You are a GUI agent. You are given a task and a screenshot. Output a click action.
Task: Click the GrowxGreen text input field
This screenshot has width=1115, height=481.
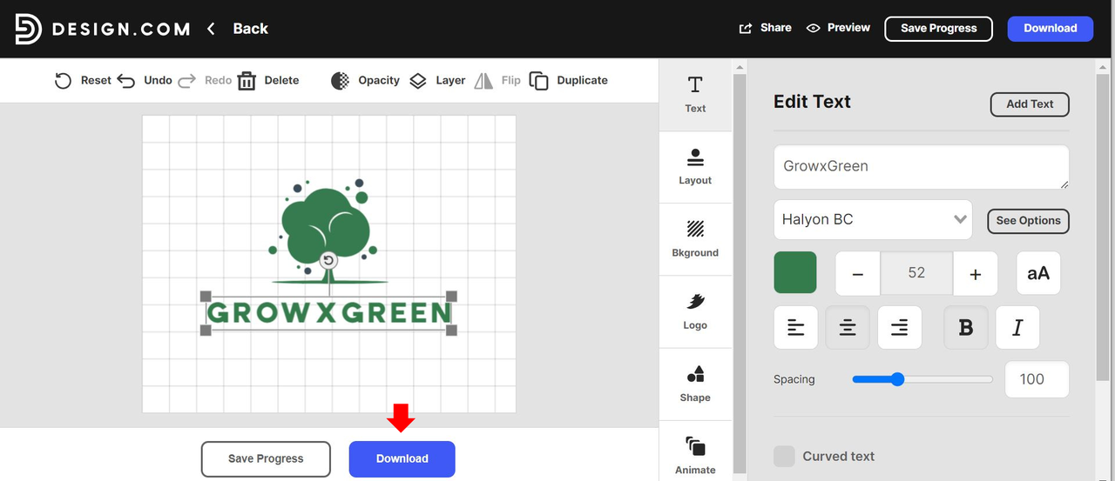click(922, 167)
